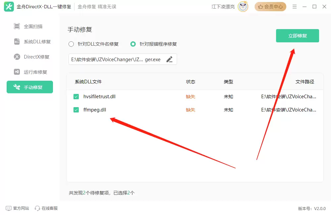331x215 pixels.
Task: Click the 立即修复 button
Action: click(x=298, y=36)
